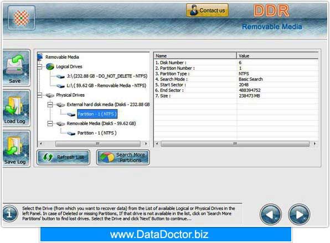Collapse Removable Media Disk5 node

pos(50,123)
